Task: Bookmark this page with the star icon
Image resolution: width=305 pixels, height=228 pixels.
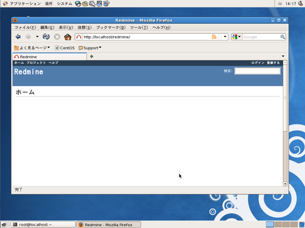Action: click(x=220, y=37)
